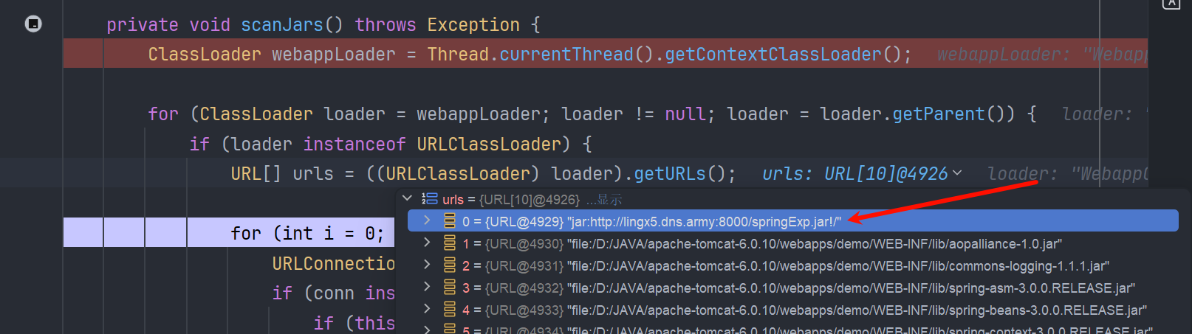Image resolution: width=1192 pixels, height=334 pixels.
Task: Click the '...显示' link in the popup header
Action: click(x=604, y=199)
